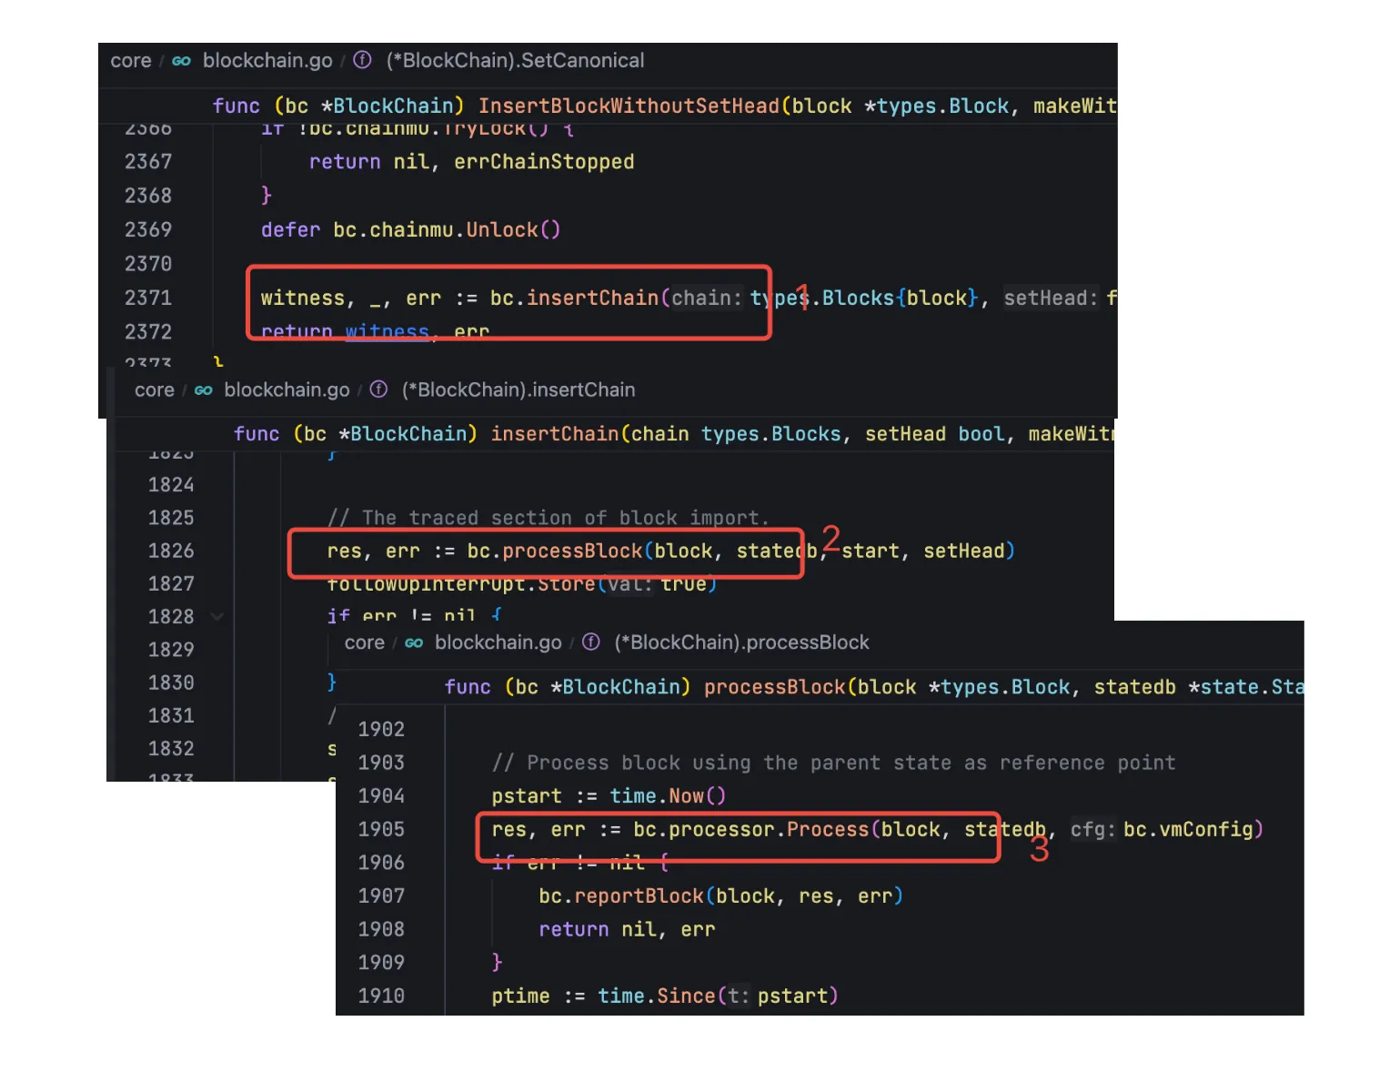Select the core folder in the insertChain breadcrumb
Viewport: 1379px width, 1072px height.
tap(154, 390)
